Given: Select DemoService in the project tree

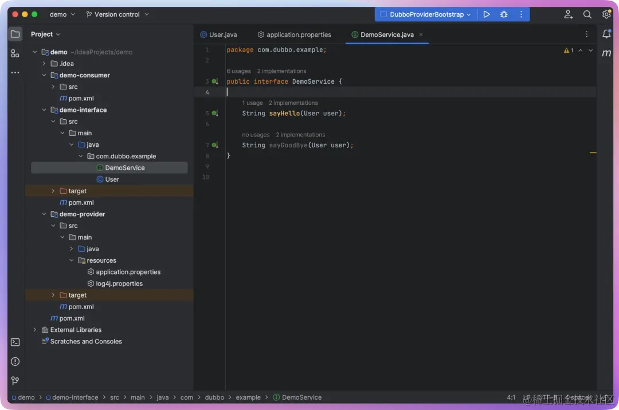Looking at the screenshot, I should pyautogui.click(x=109, y=168).
